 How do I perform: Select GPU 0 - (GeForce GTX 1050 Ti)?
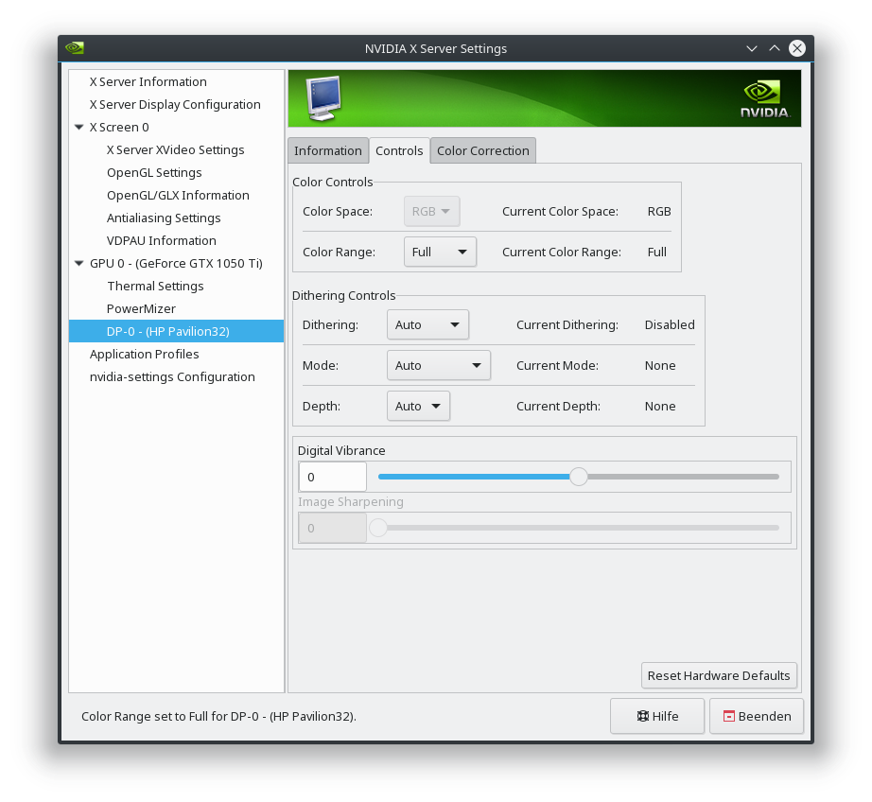[176, 264]
